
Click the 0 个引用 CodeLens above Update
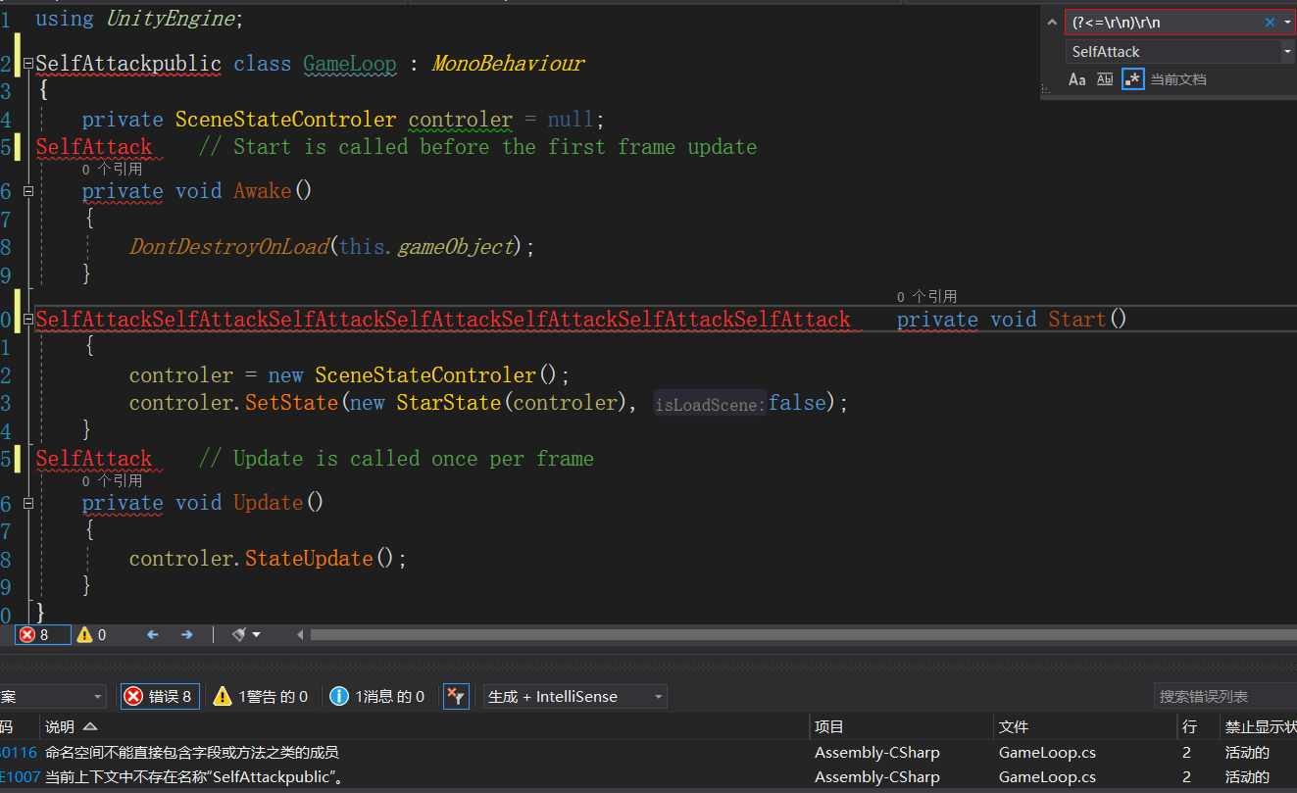pyautogui.click(x=112, y=481)
